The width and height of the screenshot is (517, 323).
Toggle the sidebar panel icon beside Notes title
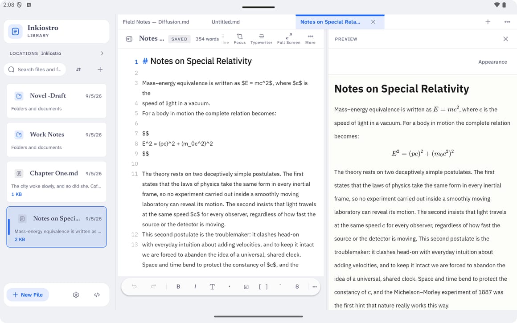(129, 39)
